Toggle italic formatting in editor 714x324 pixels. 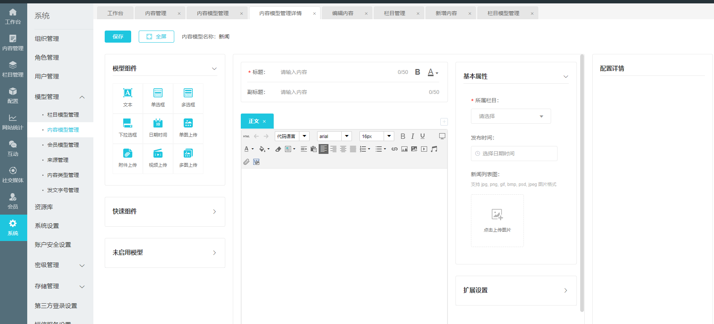pyautogui.click(x=413, y=136)
